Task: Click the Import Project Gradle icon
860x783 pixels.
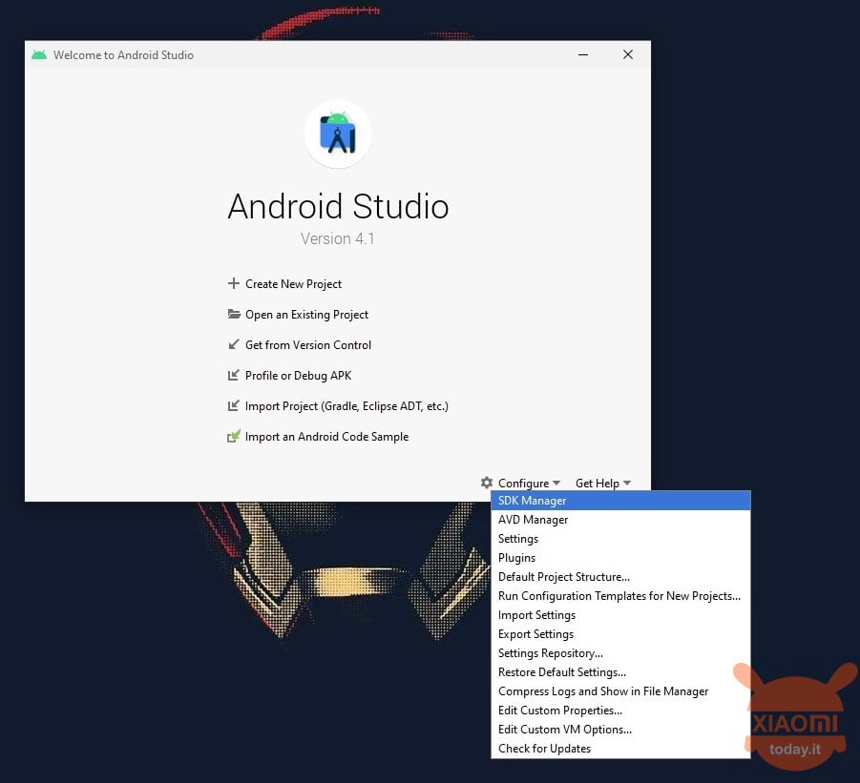Action: pyautogui.click(x=234, y=406)
